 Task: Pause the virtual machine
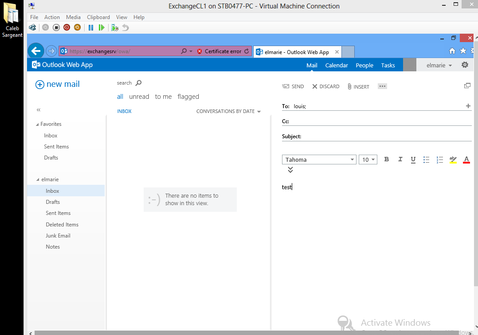click(x=91, y=28)
